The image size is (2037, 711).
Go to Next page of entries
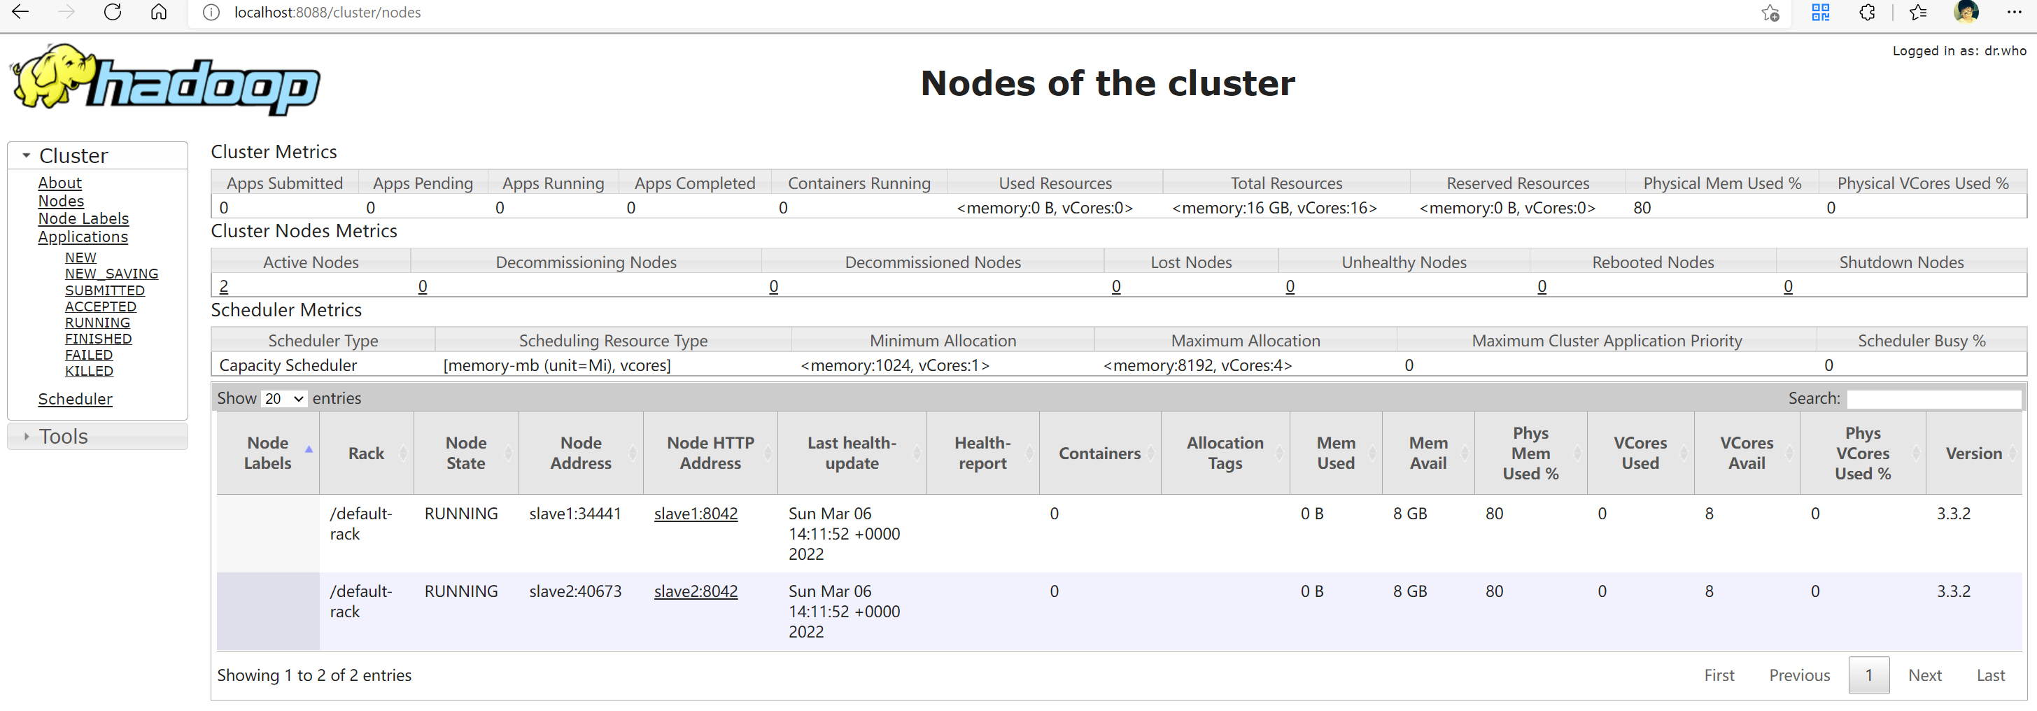(x=1925, y=675)
